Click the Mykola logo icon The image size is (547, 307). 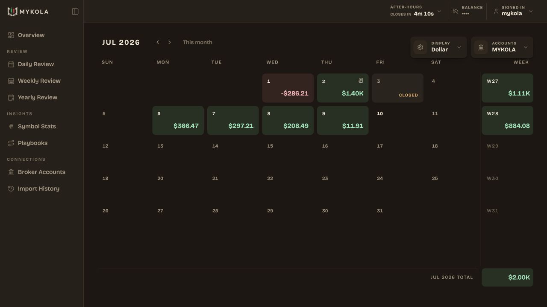pos(12,12)
